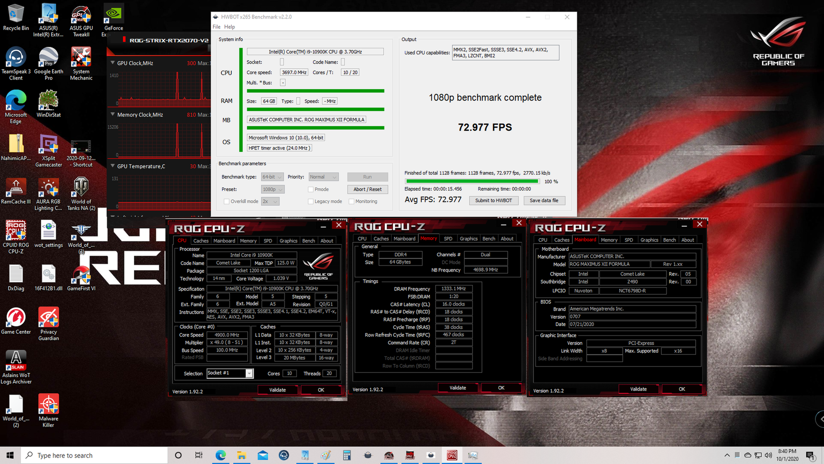Screen dimensions: 824x464
Task: Click OK in middle CPU-Z window
Action: [501, 388]
